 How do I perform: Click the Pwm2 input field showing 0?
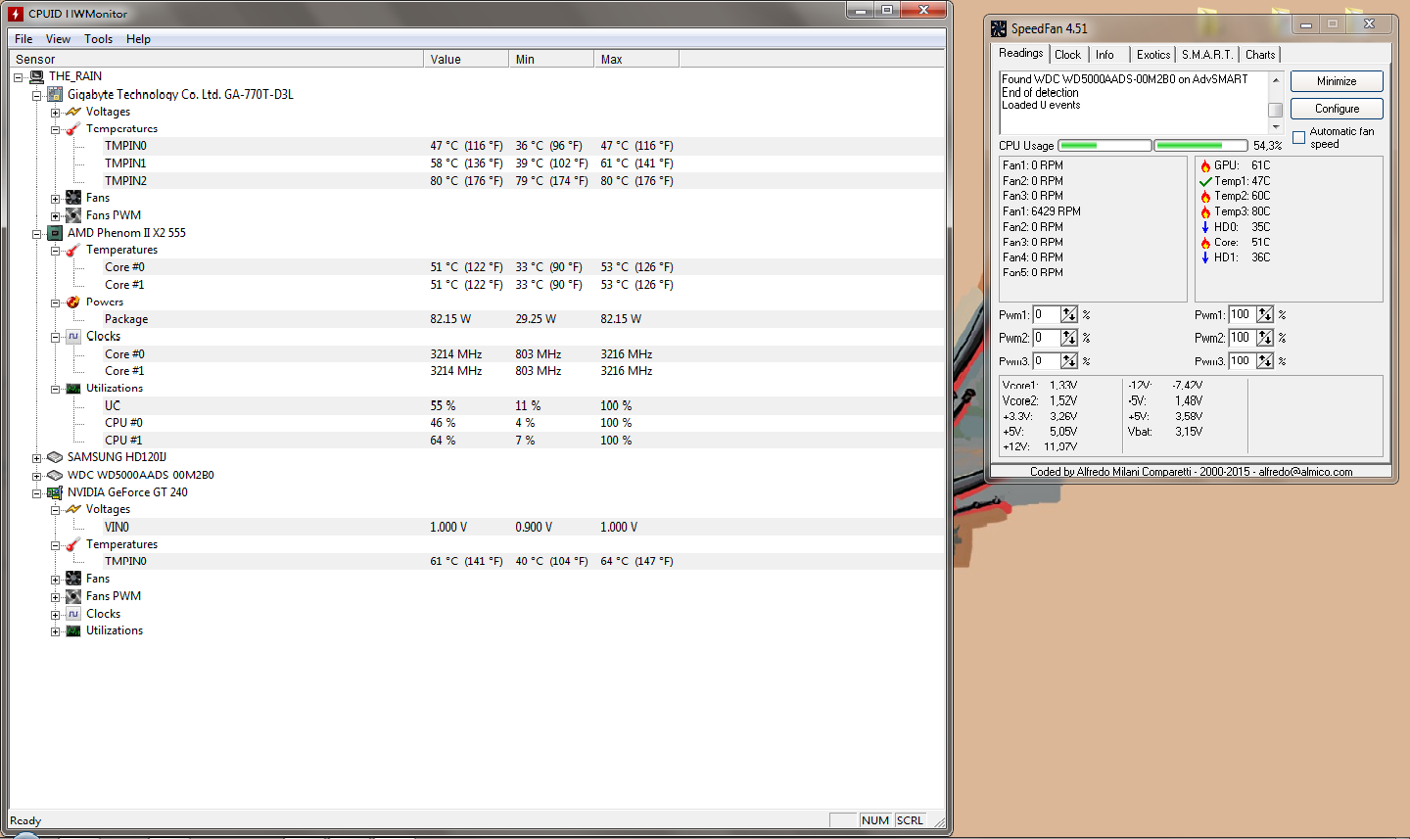point(1046,338)
